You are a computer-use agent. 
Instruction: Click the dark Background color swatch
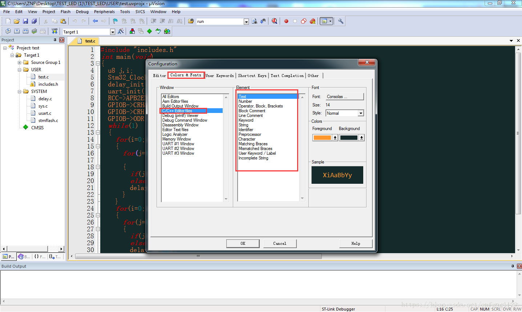pos(349,138)
